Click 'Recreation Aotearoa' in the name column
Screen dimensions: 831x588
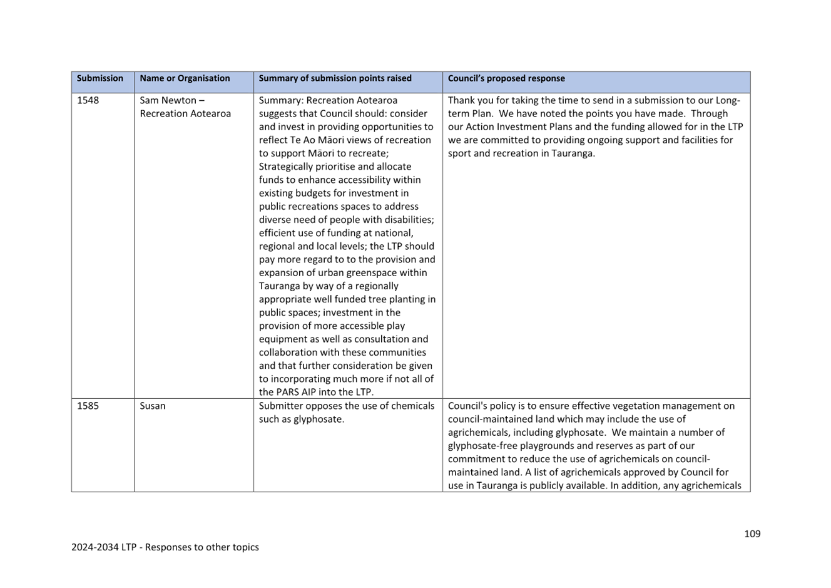click(x=185, y=113)
